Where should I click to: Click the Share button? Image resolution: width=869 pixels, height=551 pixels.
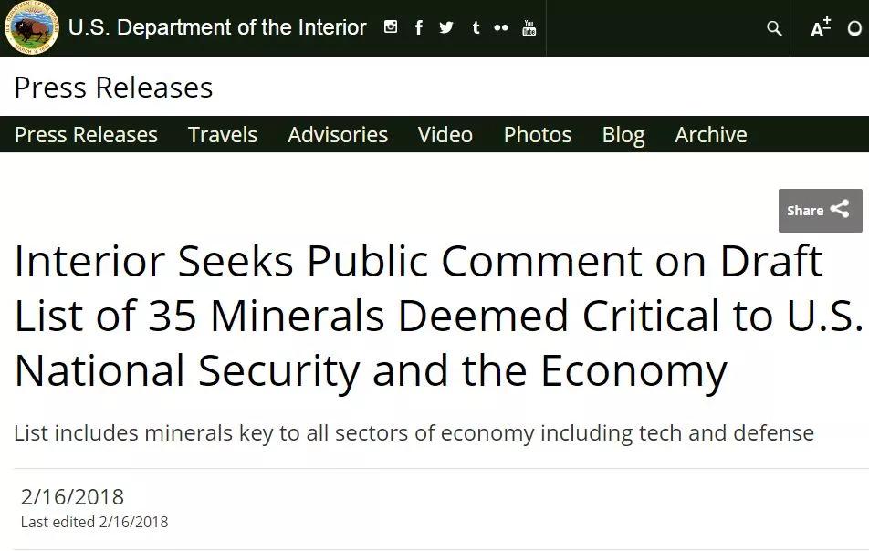pos(819,211)
